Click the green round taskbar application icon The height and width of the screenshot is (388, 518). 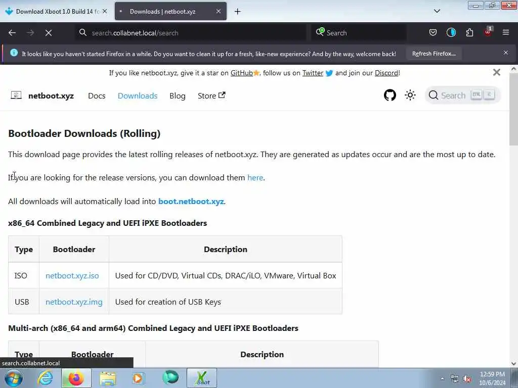click(170, 377)
